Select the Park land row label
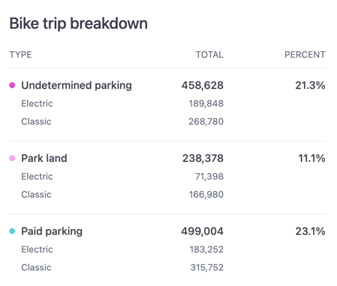The height and width of the screenshot is (286, 337). (x=44, y=158)
